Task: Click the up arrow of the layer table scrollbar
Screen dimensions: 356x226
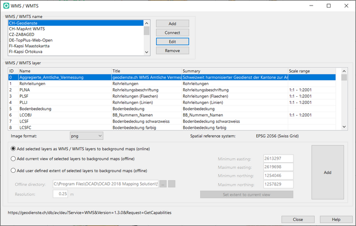Action: (344, 71)
